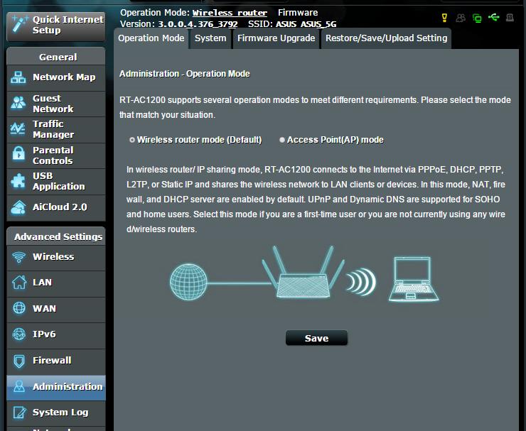Click the yellow notification alert icon
Screen dimensions: 526x431
pyautogui.click(x=444, y=18)
